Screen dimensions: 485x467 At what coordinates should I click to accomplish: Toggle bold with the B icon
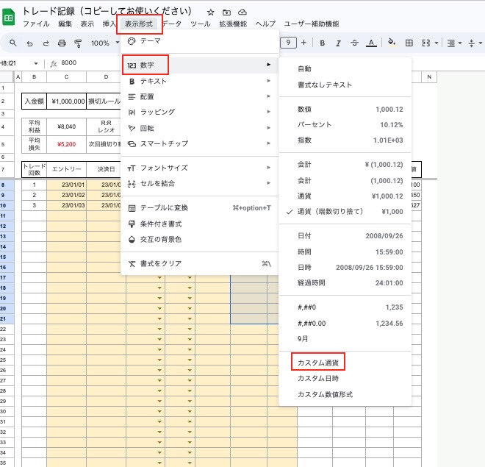[x=322, y=43]
